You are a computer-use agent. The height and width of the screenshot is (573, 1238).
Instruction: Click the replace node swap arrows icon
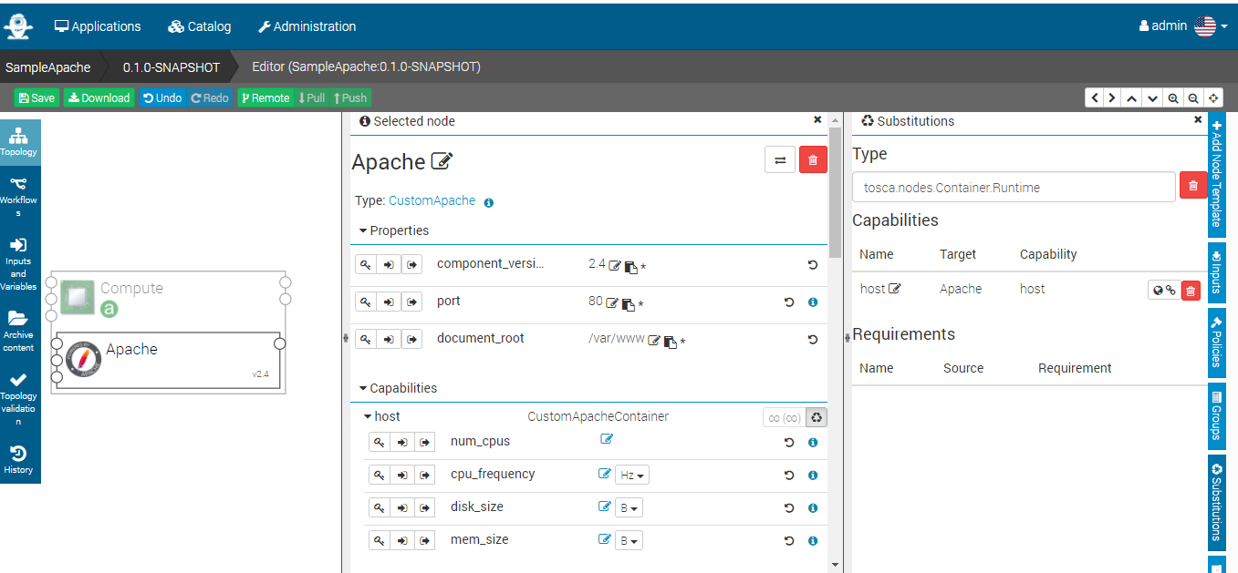click(x=779, y=159)
